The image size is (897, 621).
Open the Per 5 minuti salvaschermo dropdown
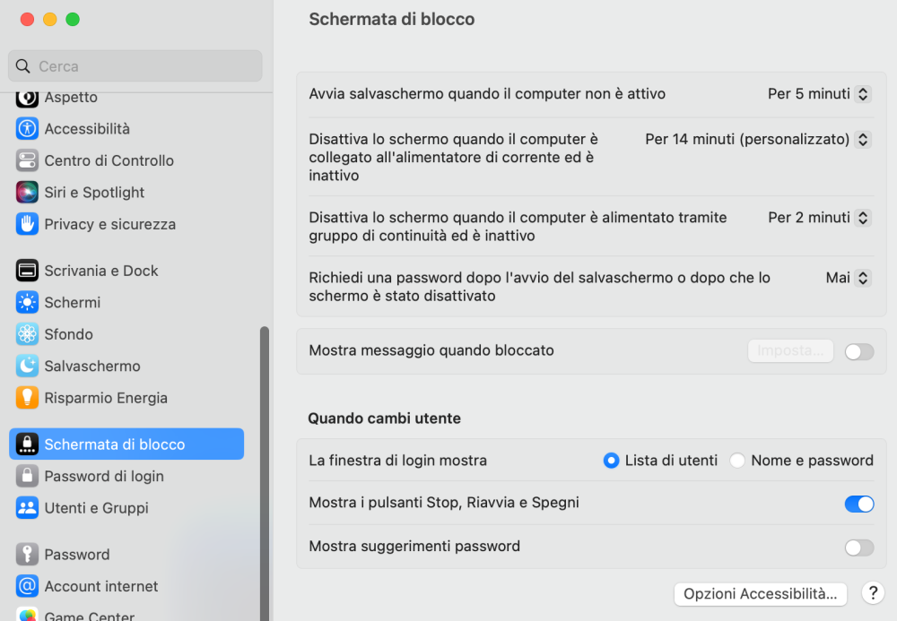[x=819, y=94]
